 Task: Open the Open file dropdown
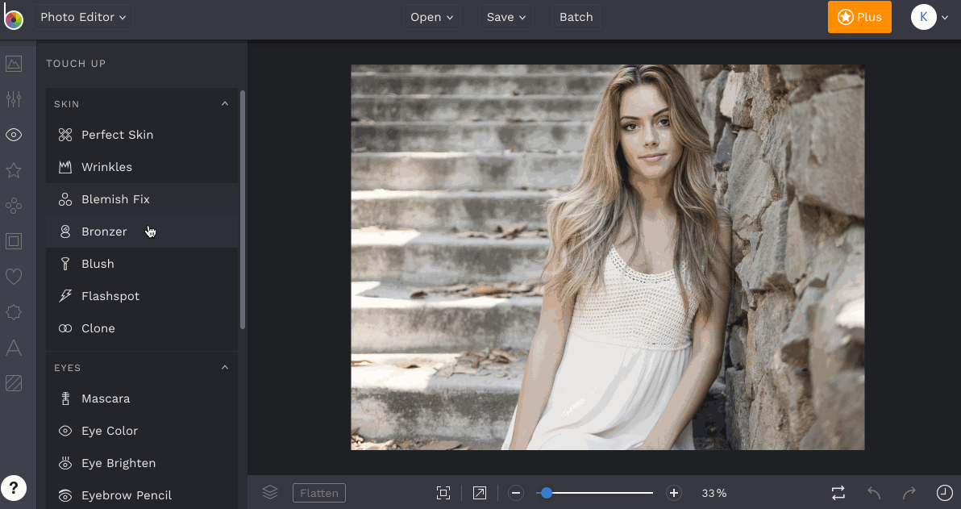click(x=431, y=17)
